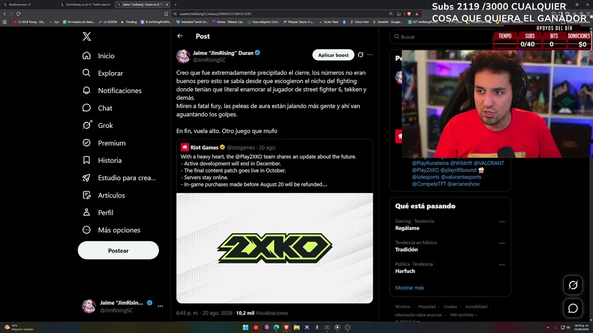593x333 pixels.
Task: Expand Más opciones in the sidebar
Action: coord(111,230)
